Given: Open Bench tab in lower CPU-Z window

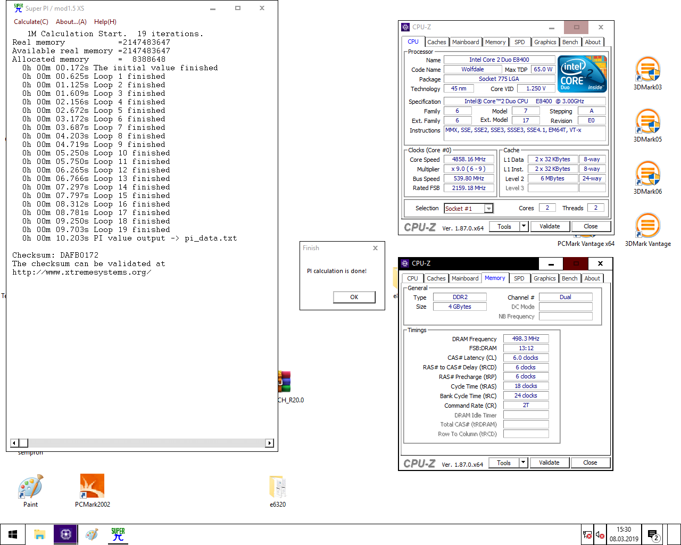Looking at the screenshot, I should (x=569, y=278).
